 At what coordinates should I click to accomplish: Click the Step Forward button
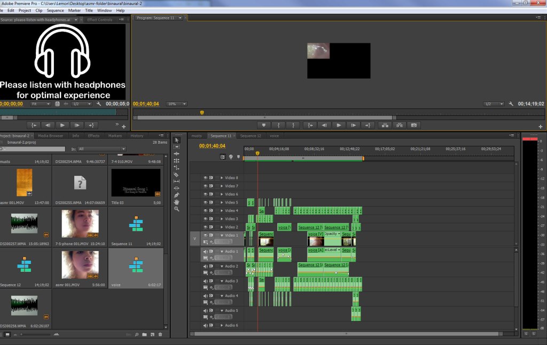pos(354,125)
